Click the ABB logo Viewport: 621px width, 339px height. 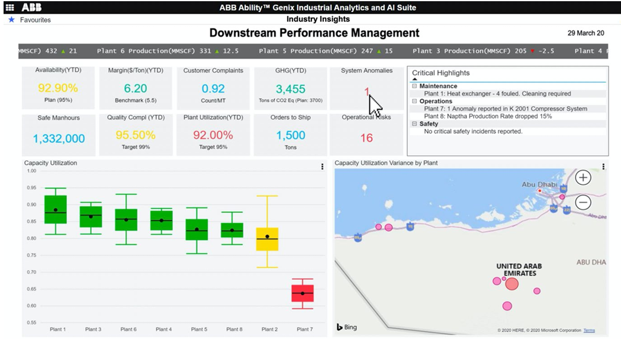(x=31, y=8)
